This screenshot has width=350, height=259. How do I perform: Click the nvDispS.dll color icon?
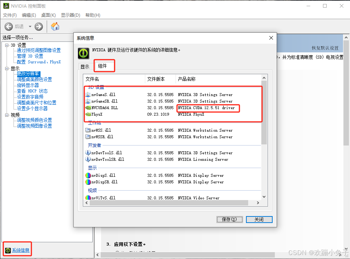point(88,175)
